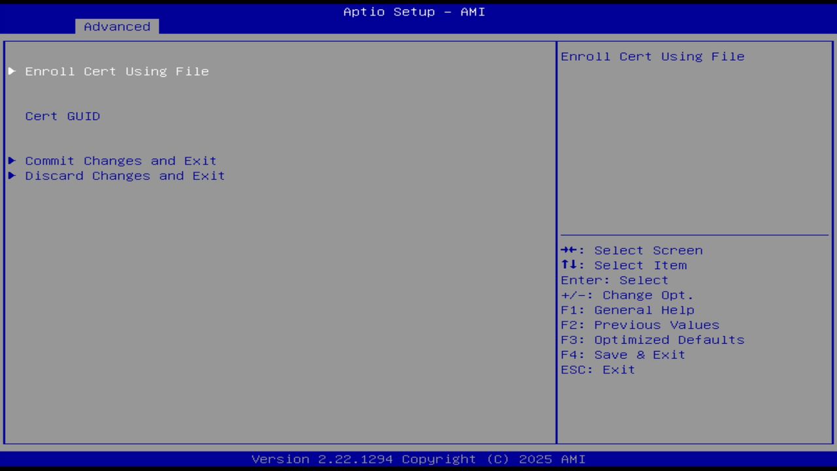The width and height of the screenshot is (837, 471).
Task: Click the arrow icon beside Enroll Cert Using File
Action: pos(11,71)
